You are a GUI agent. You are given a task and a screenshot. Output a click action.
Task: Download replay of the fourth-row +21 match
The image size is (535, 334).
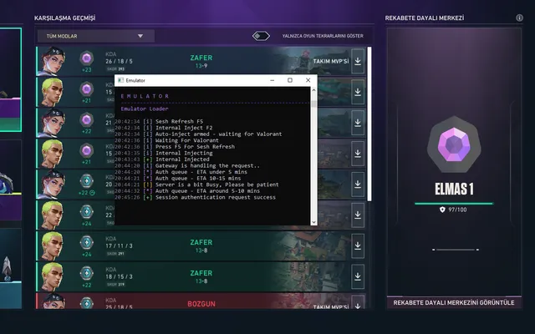coord(358,154)
